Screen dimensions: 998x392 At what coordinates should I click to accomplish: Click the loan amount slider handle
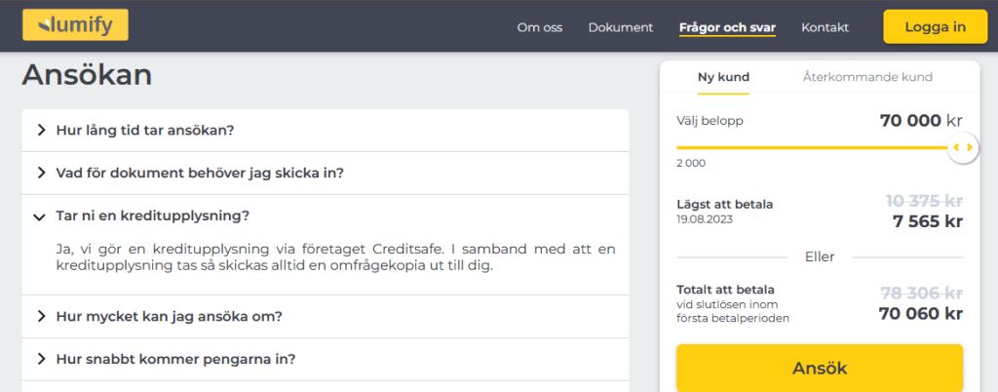coord(962,147)
